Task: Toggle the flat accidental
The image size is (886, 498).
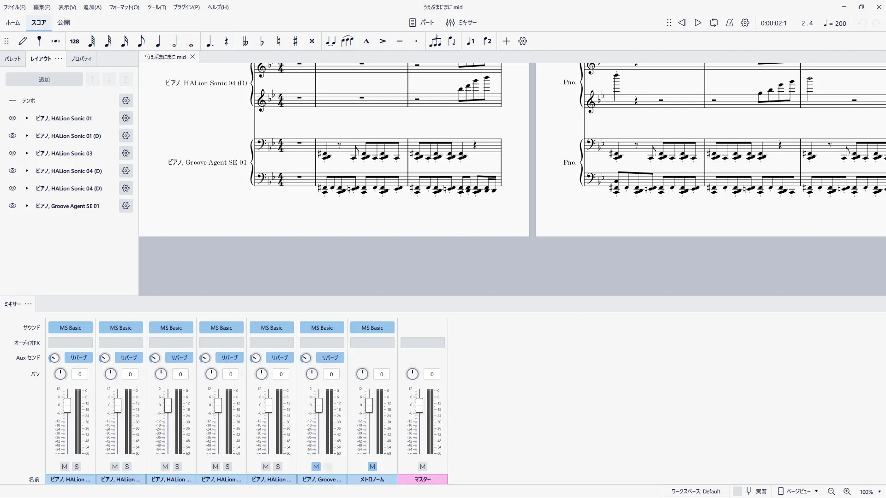Action: tap(262, 41)
